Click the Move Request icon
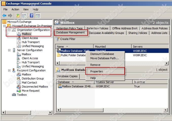172x121 pixels. 19,91
